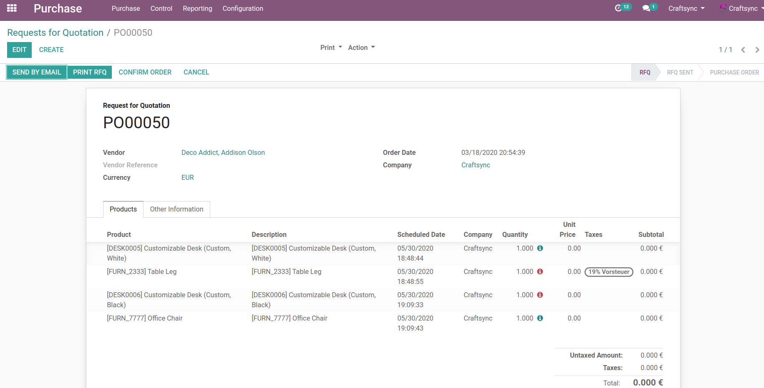Open the Configuration menu

click(242, 8)
